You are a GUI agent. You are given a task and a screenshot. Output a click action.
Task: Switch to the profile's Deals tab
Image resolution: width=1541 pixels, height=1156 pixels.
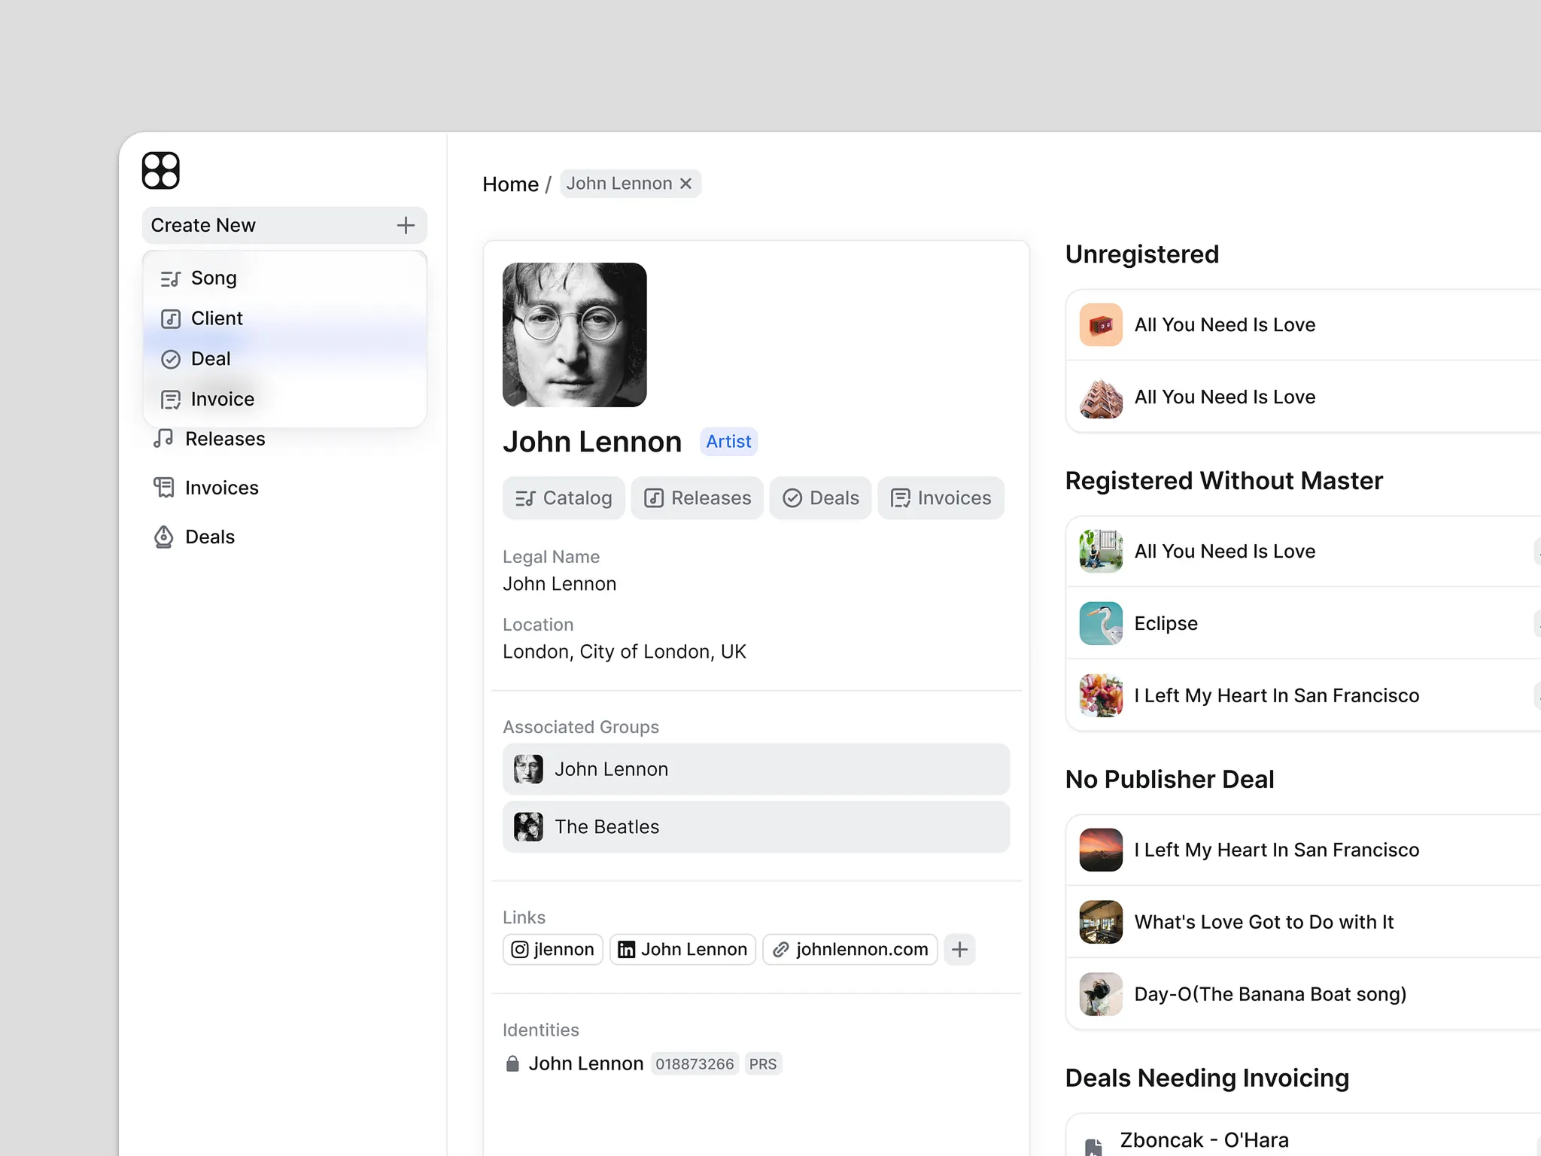(x=820, y=498)
